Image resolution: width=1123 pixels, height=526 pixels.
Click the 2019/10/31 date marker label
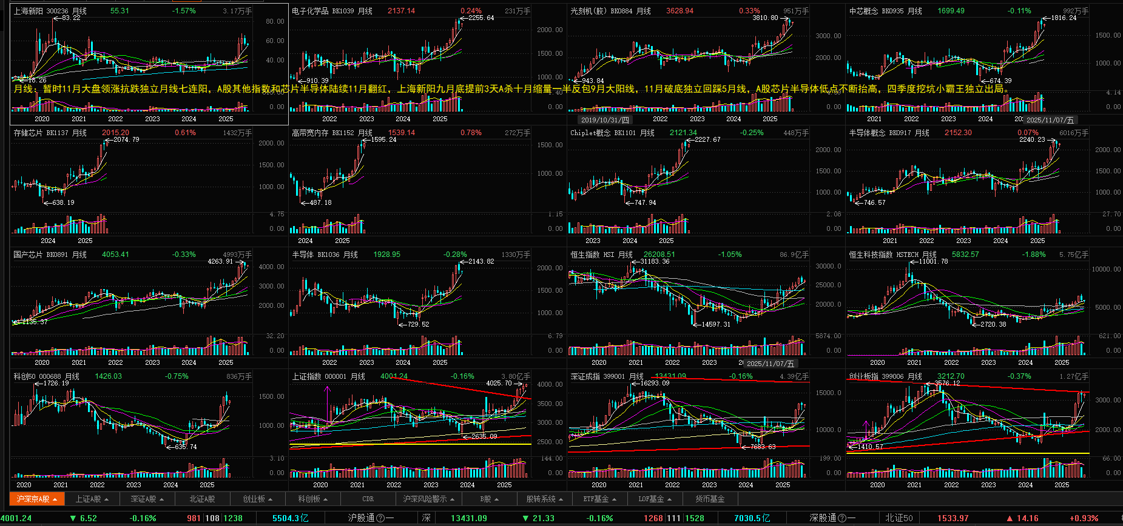pos(605,120)
